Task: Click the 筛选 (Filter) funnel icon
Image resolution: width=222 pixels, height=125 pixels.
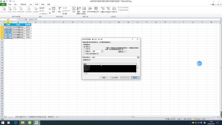Action: (x=59, y=10)
